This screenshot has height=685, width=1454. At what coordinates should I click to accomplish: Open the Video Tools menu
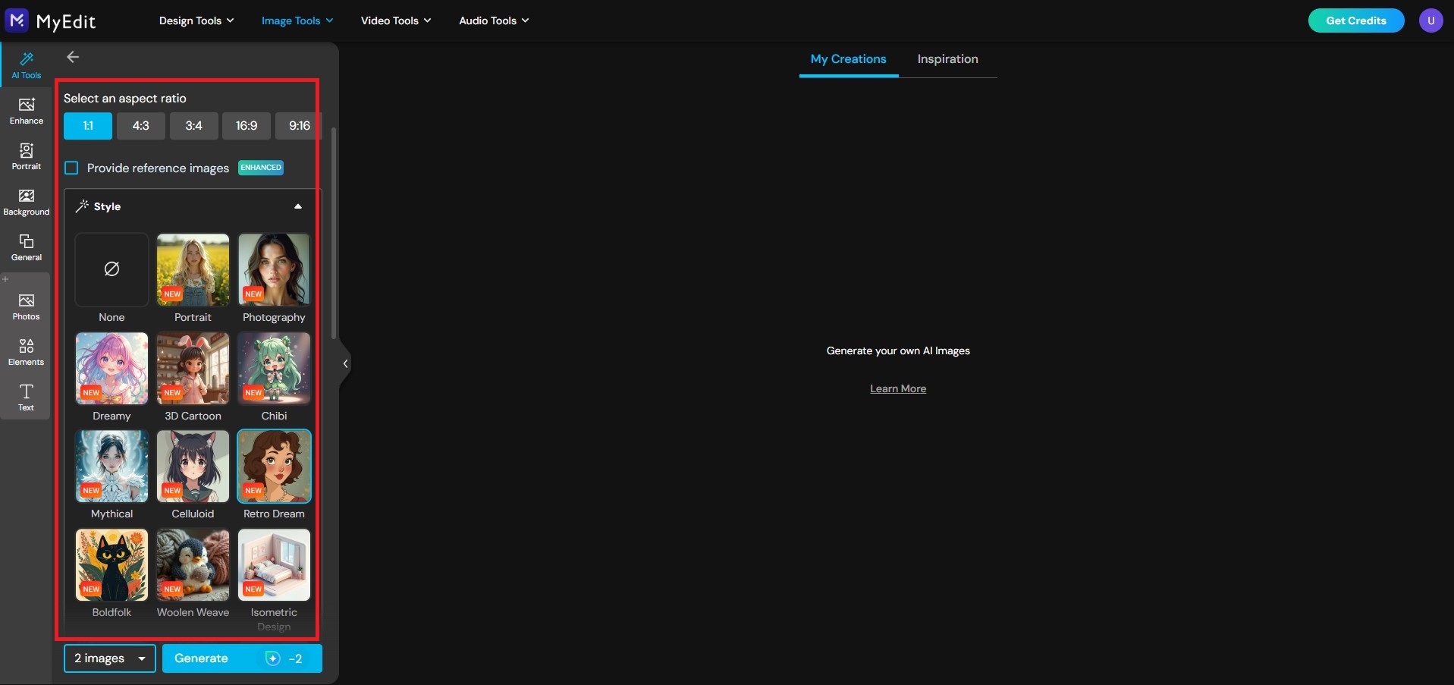coord(395,20)
